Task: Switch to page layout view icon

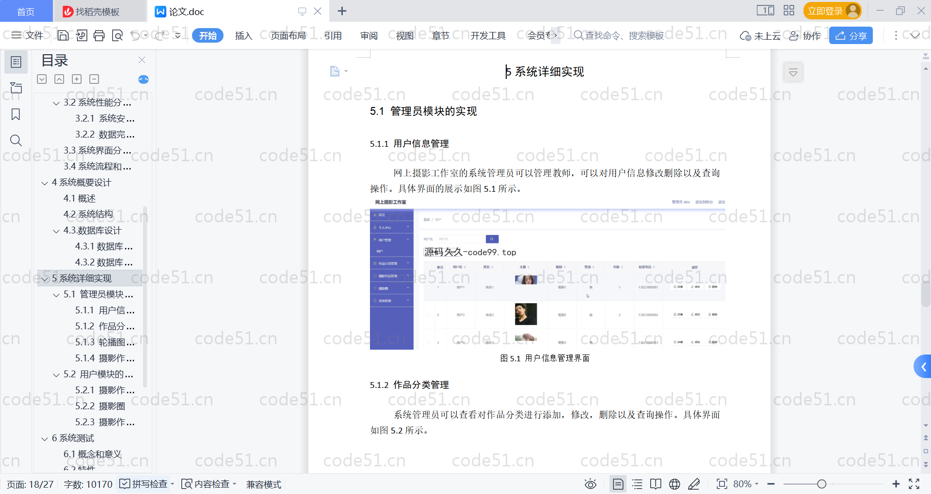Action: [618, 484]
